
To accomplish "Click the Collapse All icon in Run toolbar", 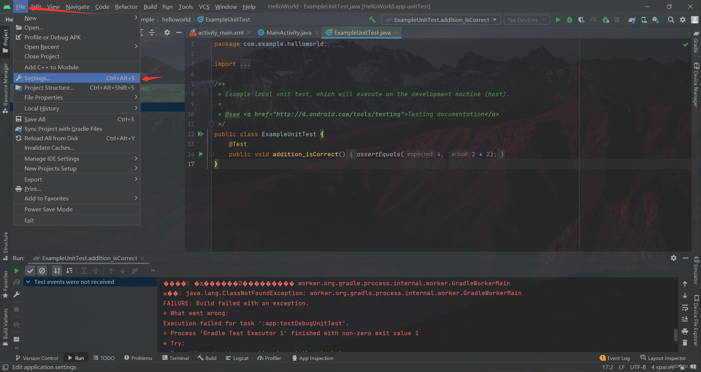I will click(x=96, y=271).
